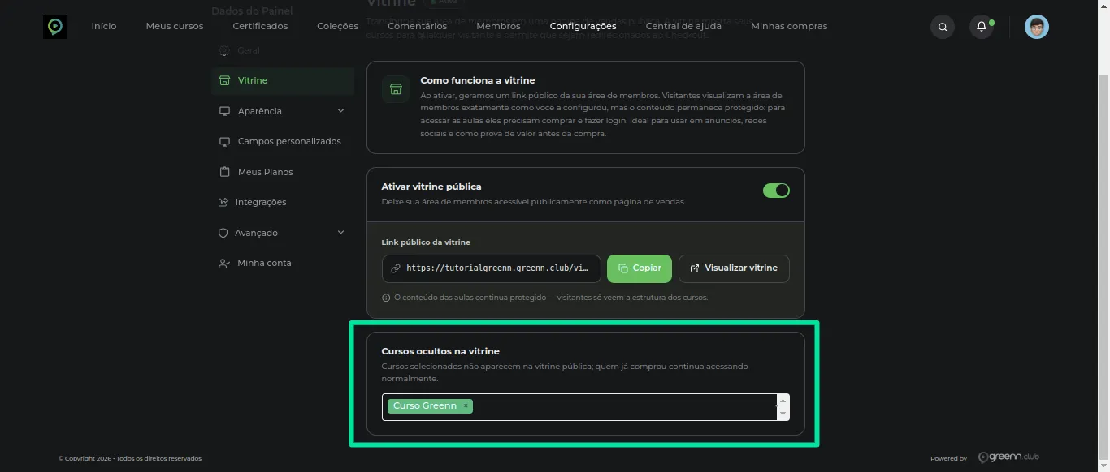1110x472 pixels.
Task: Click the public vitrine link field
Action: click(492, 268)
